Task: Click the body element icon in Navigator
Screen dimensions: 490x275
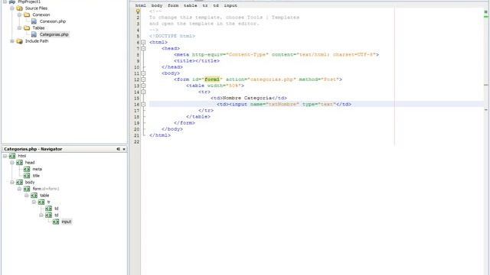Action: pos(19,182)
